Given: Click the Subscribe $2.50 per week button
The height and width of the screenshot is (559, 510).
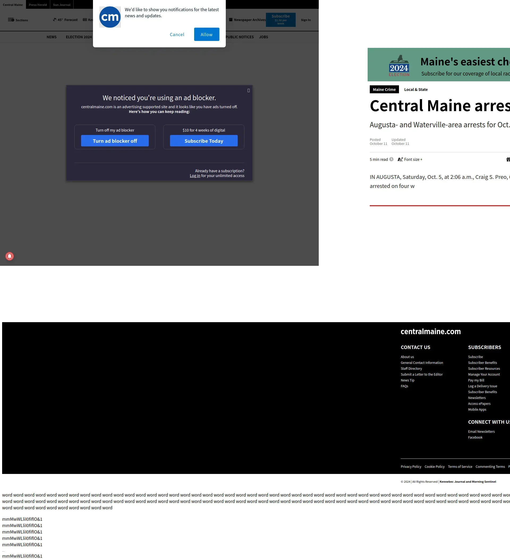Looking at the screenshot, I should click(x=280, y=20).
